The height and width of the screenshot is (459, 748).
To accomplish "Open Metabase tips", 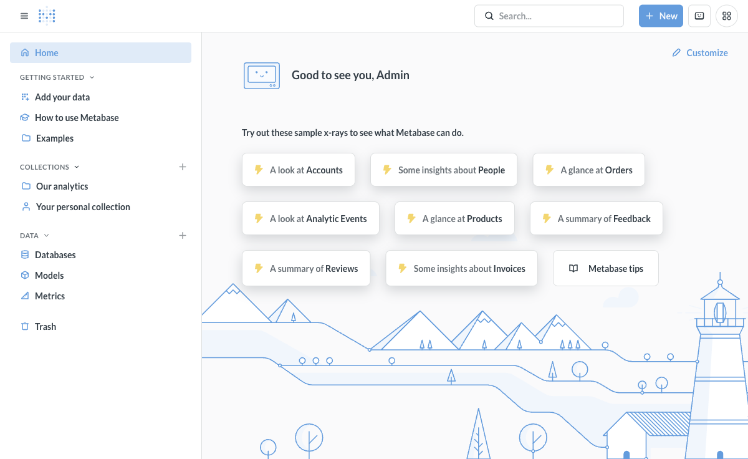I will click(606, 269).
